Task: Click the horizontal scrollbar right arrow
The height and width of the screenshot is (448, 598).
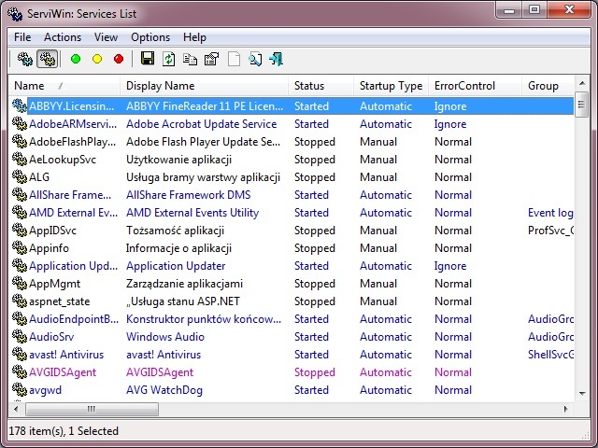Action: point(566,409)
